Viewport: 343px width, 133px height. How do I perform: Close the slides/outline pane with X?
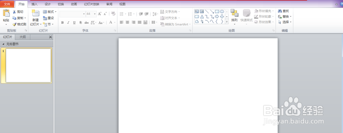(50, 37)
